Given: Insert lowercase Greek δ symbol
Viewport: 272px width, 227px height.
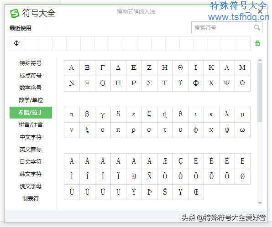Looking at the screenshot, I should (118, 114).
